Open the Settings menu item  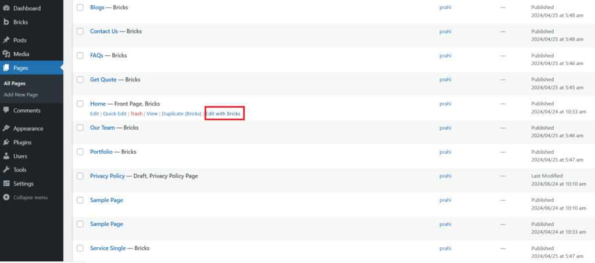point(32,183)
